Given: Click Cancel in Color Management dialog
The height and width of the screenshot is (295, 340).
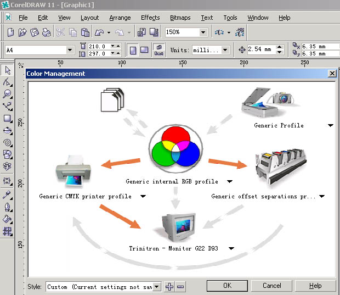Looking at the screenshot, I should coord(271,286).
